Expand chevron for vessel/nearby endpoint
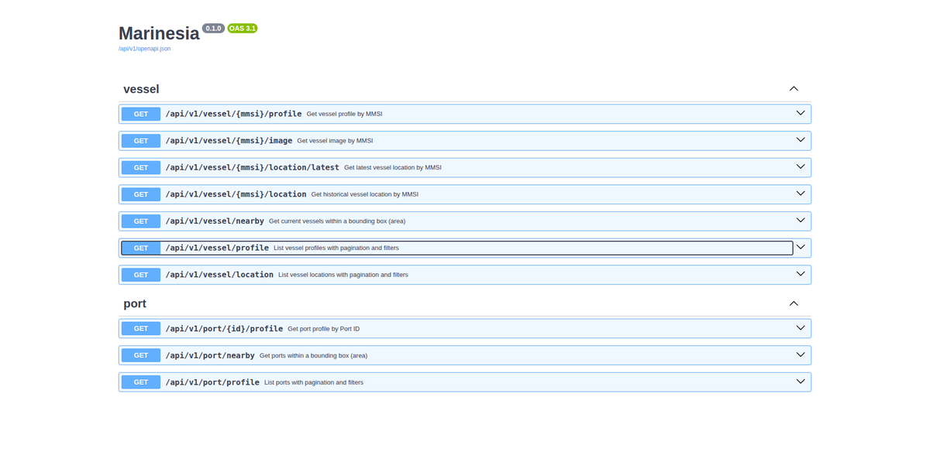This screenshot has height=462, width=930. tap(801, 221)
